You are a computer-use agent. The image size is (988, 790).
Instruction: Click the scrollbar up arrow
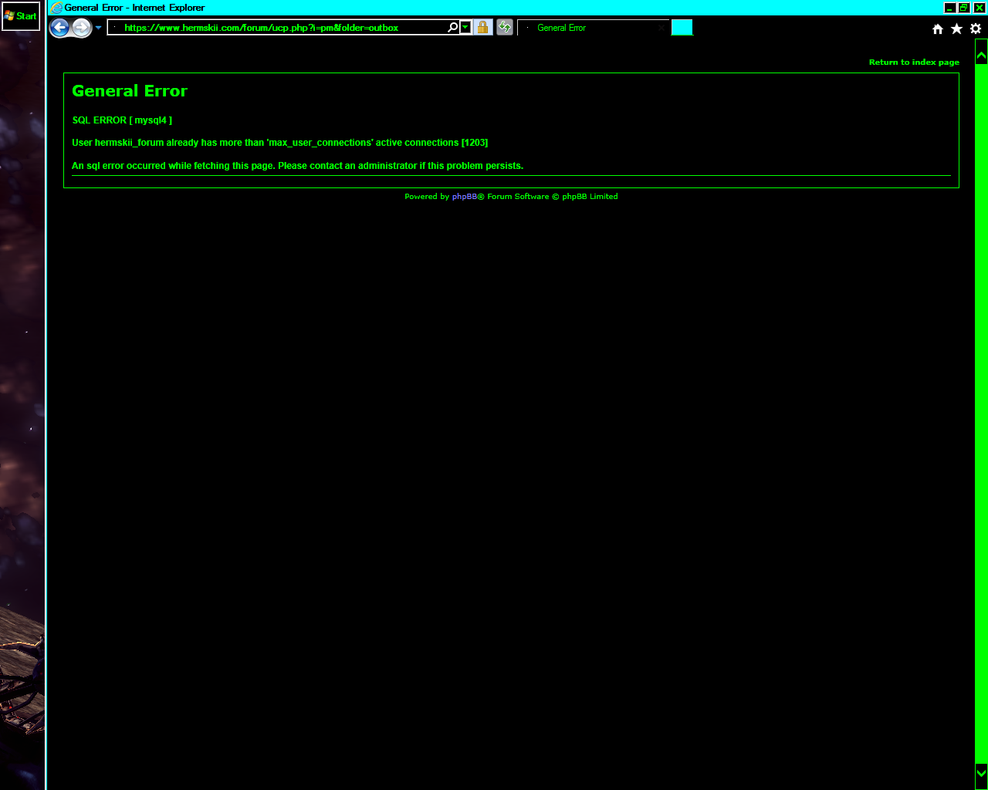point(981,52)
